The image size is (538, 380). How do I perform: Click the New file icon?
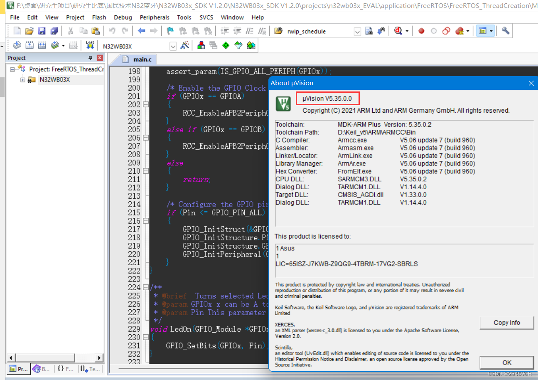pyautogui.click(x=17, y=31)
